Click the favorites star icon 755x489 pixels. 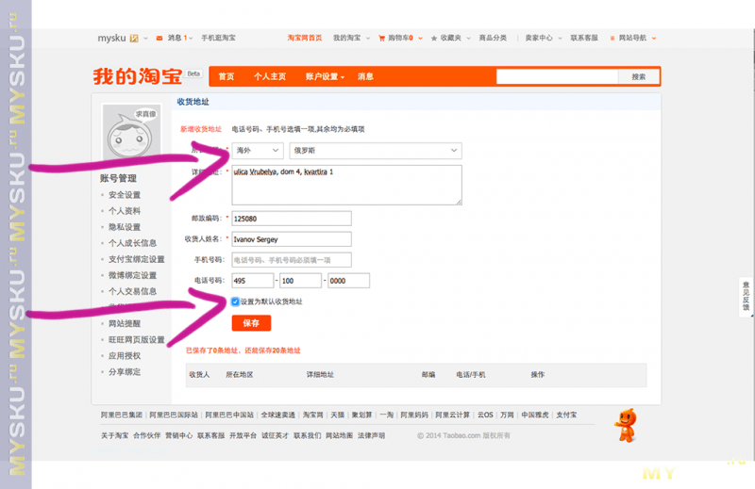(434, 38)
